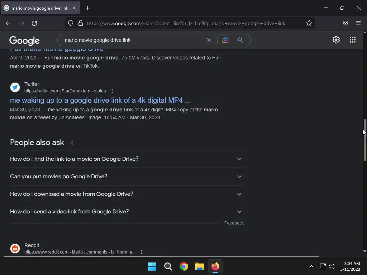Expand 'How do I download a movie from Google Drive?'
The image size is (367, 275).
(x=127, y=194)
